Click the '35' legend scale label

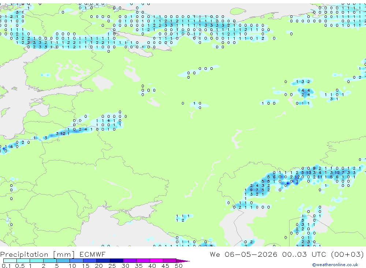click(139, 266)
